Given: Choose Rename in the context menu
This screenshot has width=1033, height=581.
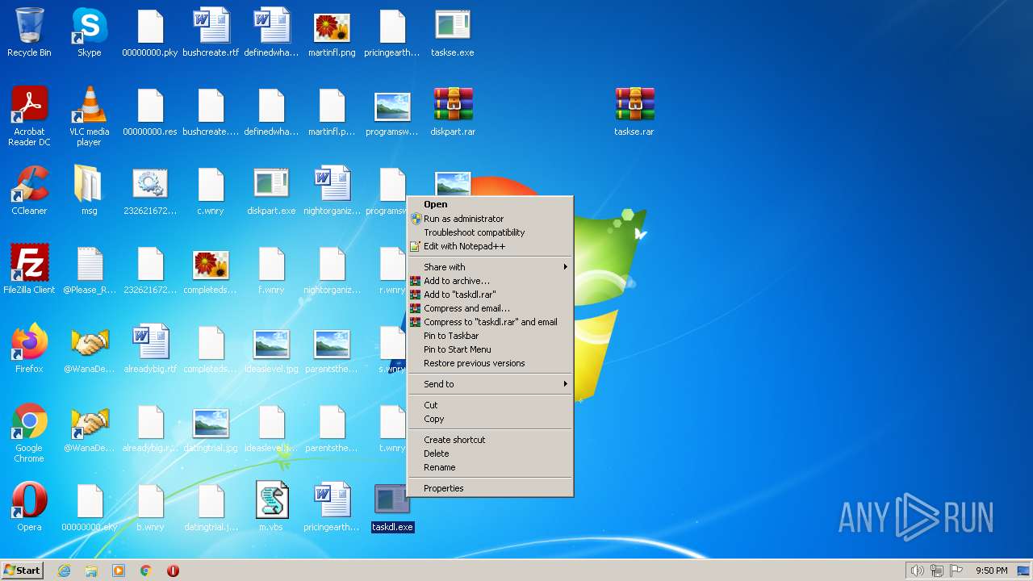Looking at the screenshot, I should pyautogui.click(x=490, y=467).
